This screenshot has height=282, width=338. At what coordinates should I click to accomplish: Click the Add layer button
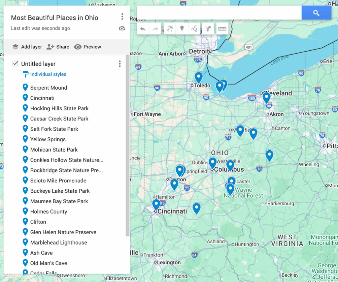tap(27, 47)
